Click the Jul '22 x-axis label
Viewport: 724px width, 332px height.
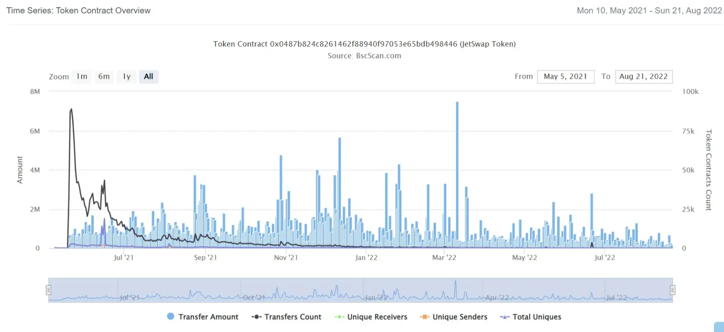(605, 258)
